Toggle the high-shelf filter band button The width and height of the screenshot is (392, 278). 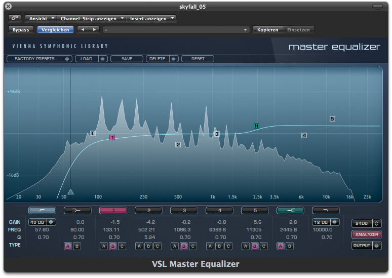coord(290,211)
